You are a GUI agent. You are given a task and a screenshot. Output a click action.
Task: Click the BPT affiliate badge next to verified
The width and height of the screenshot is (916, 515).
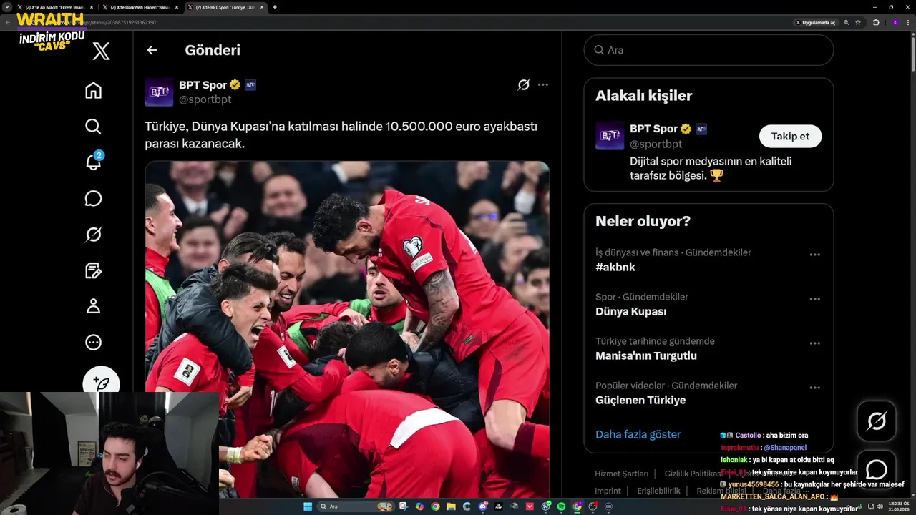click(250, 84)
